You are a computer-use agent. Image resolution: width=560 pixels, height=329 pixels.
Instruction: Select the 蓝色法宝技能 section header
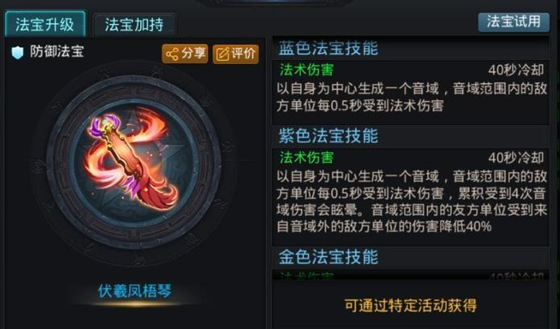point(328,49)
